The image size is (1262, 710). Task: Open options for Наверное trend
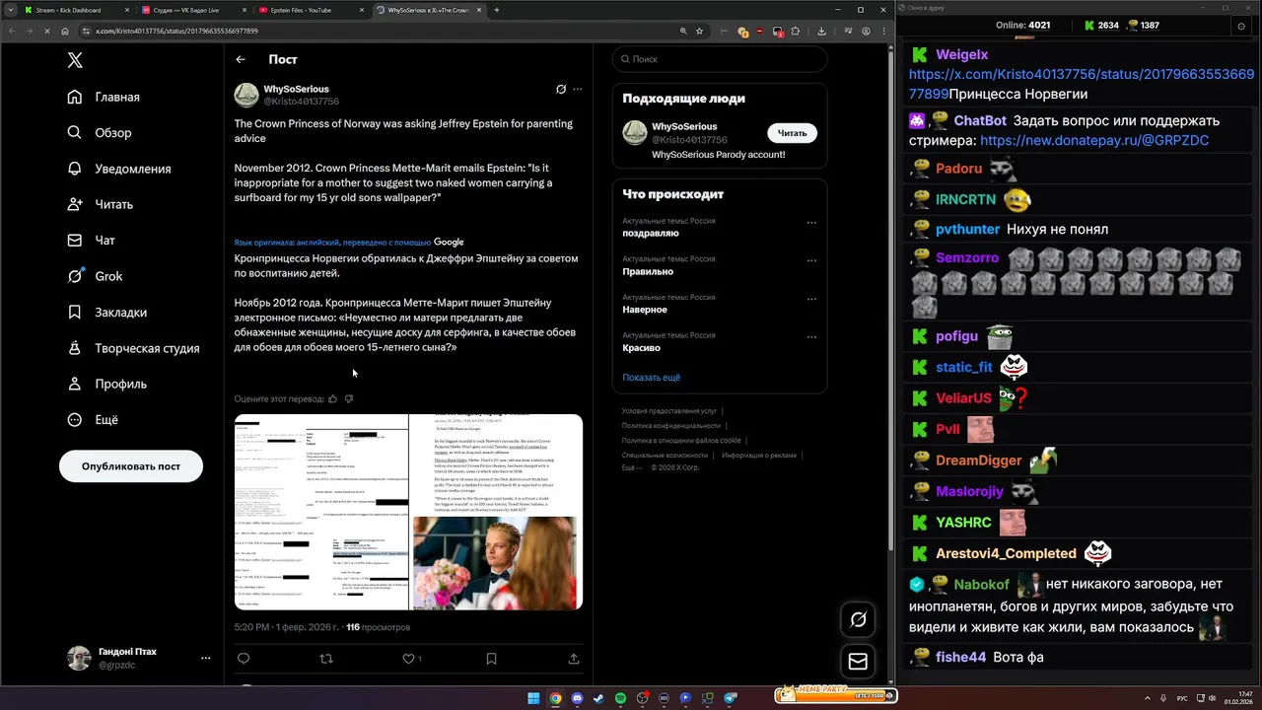[811, 299]
